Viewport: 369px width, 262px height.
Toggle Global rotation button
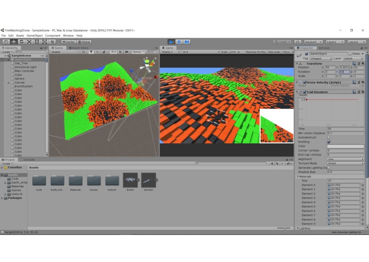[84, 42]
